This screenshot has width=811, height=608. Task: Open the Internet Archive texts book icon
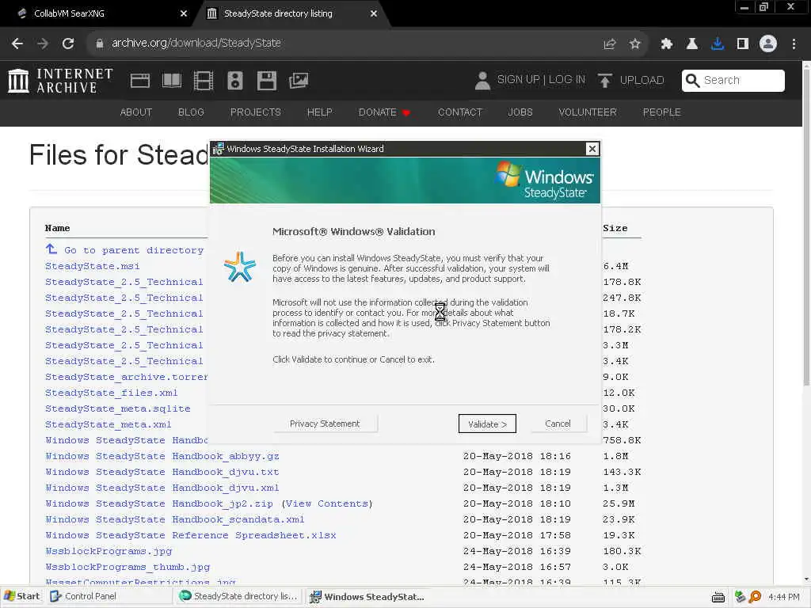coord(172,81)
